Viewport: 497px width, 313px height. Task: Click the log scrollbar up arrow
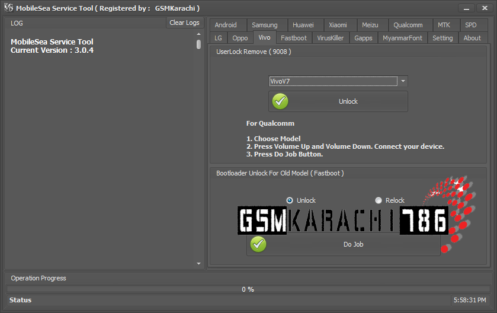pyautogui.click(x=198, y=34)
